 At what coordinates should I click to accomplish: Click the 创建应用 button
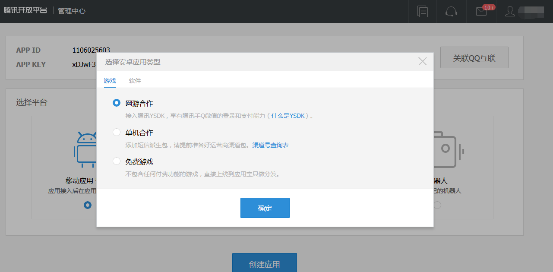pos(264,263)
